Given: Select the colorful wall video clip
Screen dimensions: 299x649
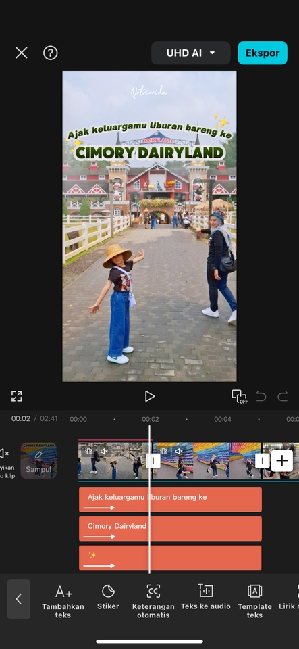Looking at the screenshot, I should (x=207, y=460).
